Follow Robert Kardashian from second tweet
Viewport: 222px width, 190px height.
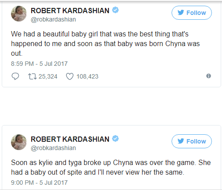[192, 141]
